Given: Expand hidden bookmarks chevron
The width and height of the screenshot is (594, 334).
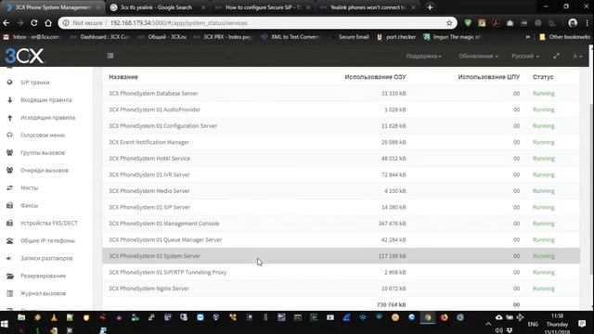Looking at the screenshot, I should (528, 37).
